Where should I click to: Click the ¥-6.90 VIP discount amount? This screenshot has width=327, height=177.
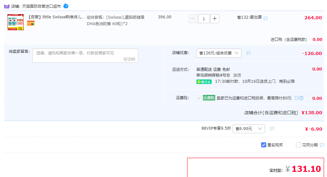click(314, 129)
